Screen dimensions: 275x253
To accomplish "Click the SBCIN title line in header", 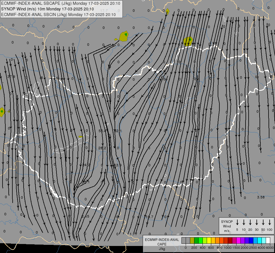I will click(58, 15).
